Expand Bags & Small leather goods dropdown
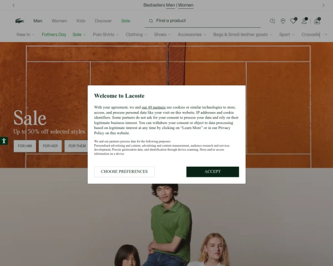Screen dimensions: 333x266 pos(243,34)
